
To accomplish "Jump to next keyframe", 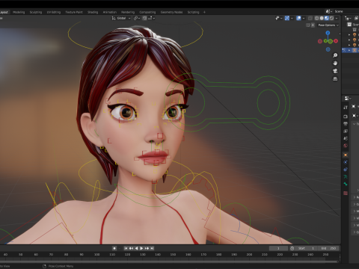I will click(147, 248).
